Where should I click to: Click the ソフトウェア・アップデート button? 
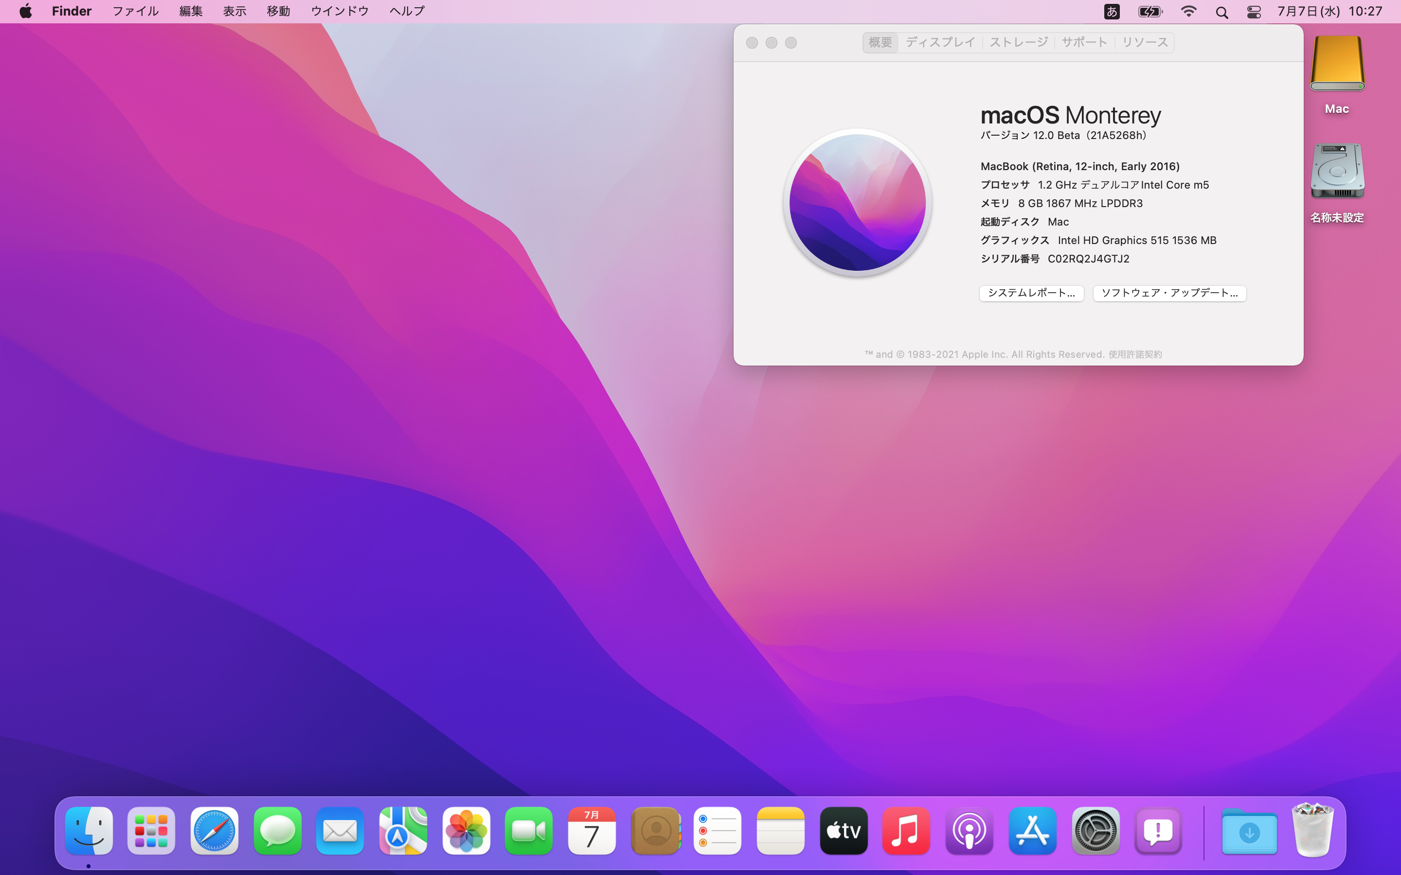tap(1169, 293)
